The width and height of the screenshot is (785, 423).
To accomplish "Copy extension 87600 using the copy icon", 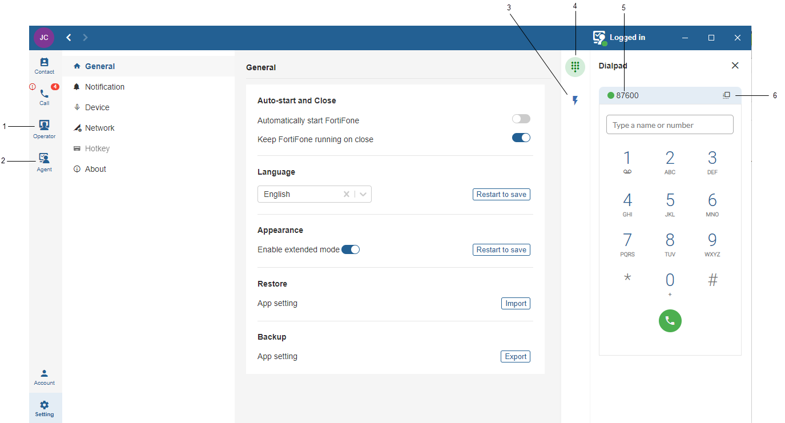I will 726,95.
